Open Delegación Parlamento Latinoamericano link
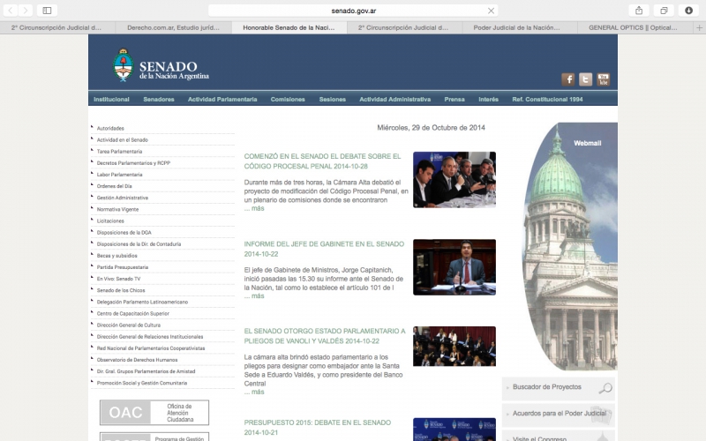The height and width of the screenshot is (441, 706). pyautogui.click(x=142, y=302)
